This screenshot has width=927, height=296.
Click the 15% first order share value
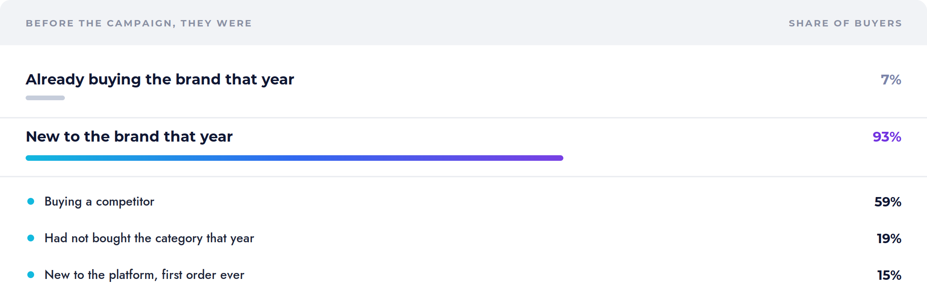click(889, 275)
